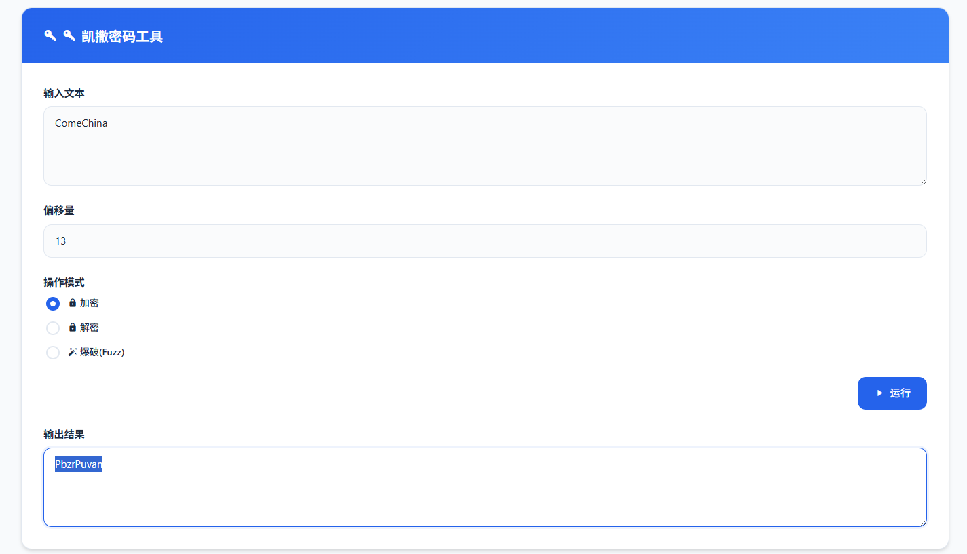Click the 输入文本 label

tap(64, 94)
